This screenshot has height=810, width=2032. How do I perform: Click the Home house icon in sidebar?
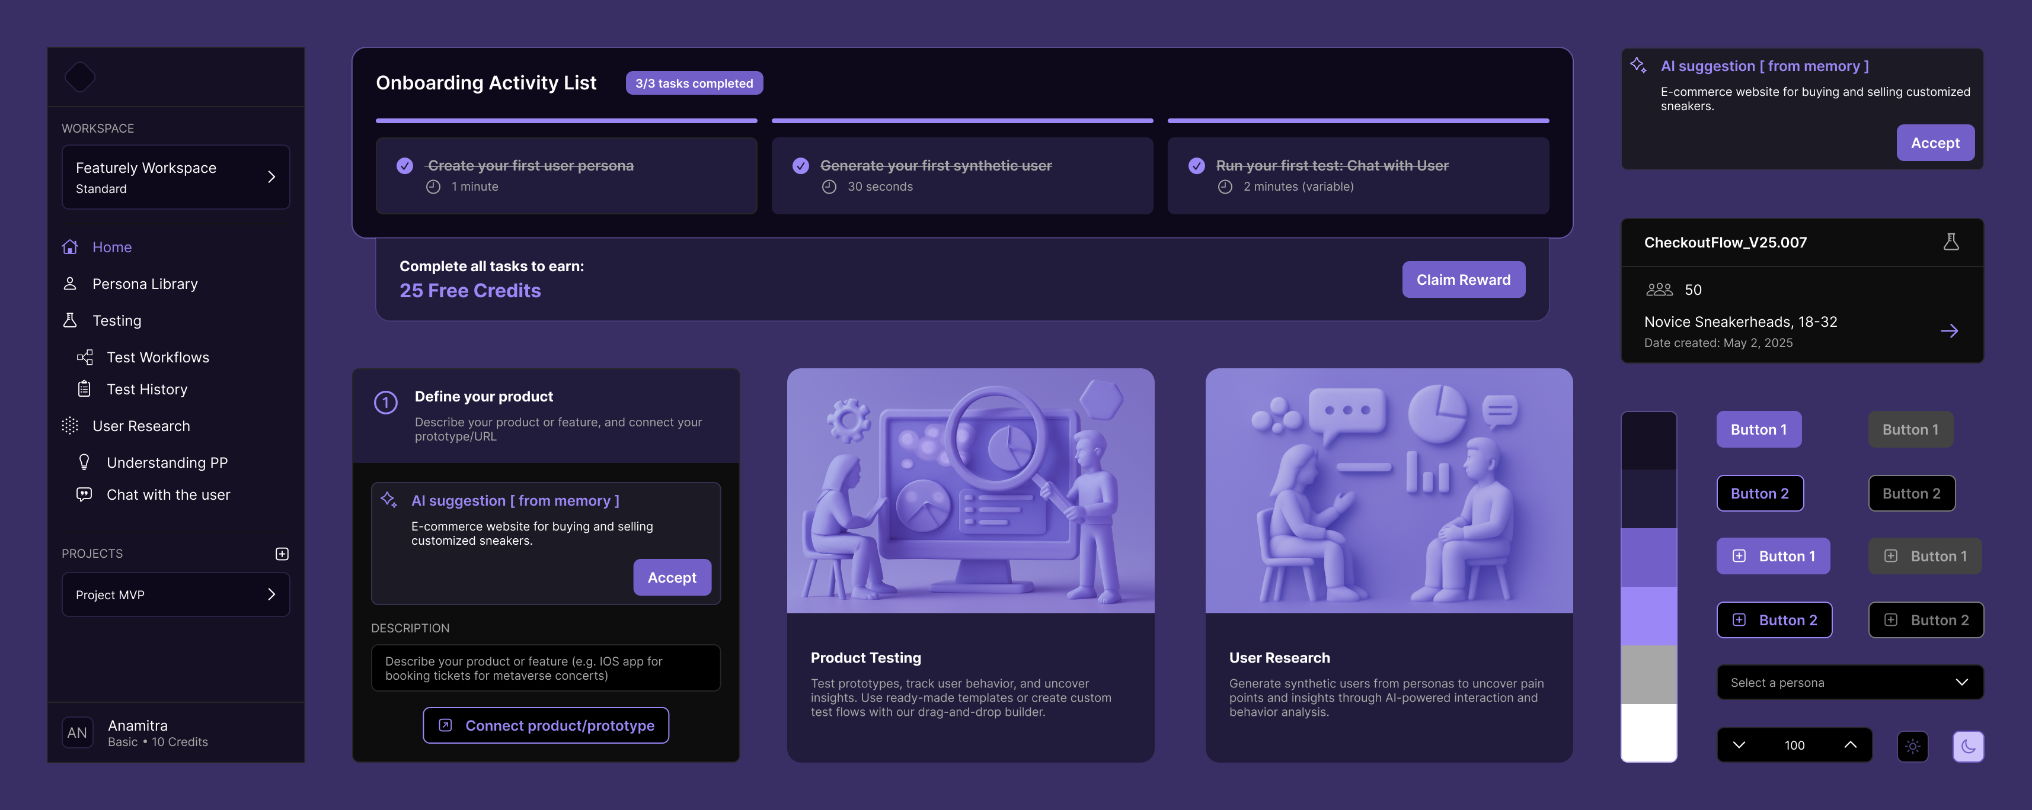(x=70, y=247)
